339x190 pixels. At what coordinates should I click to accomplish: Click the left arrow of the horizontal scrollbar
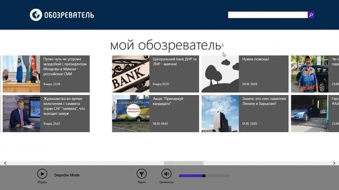click(5, 163)
